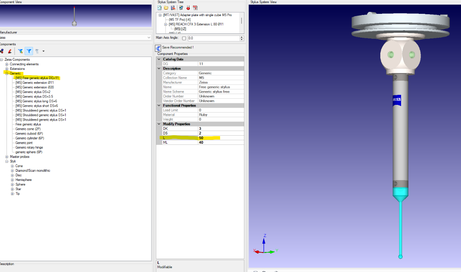
Task: Click the colored filter funnel icon
Action: pyautogui.click(x=20, y=51)
